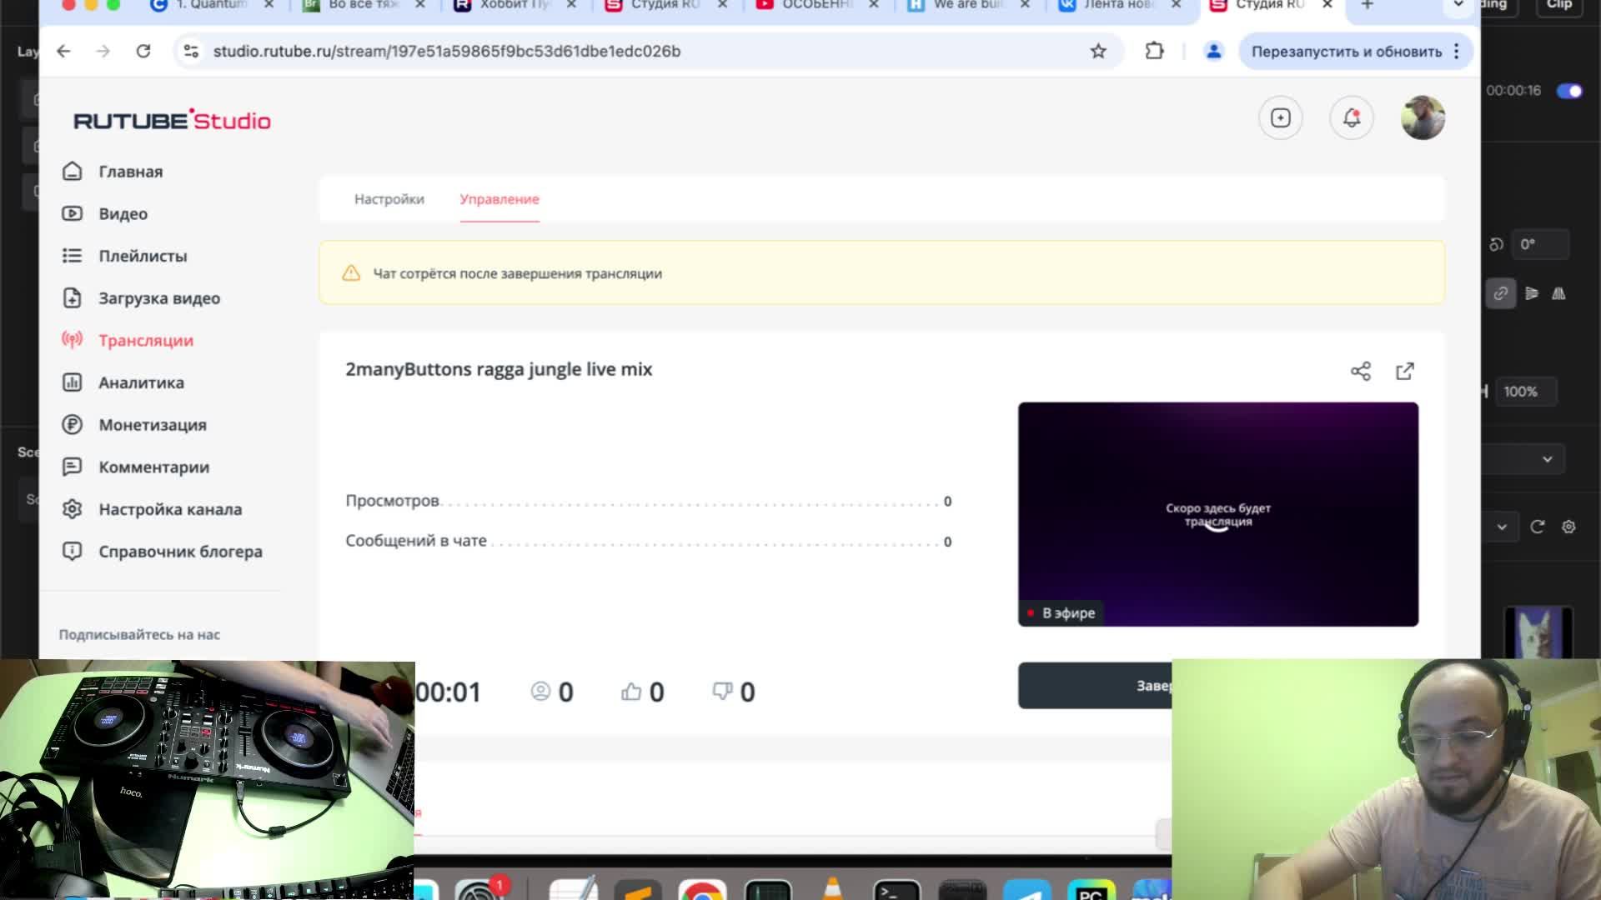Open Аналитика in the sidebar
The image size is (1601, 900).
[141, 382]
